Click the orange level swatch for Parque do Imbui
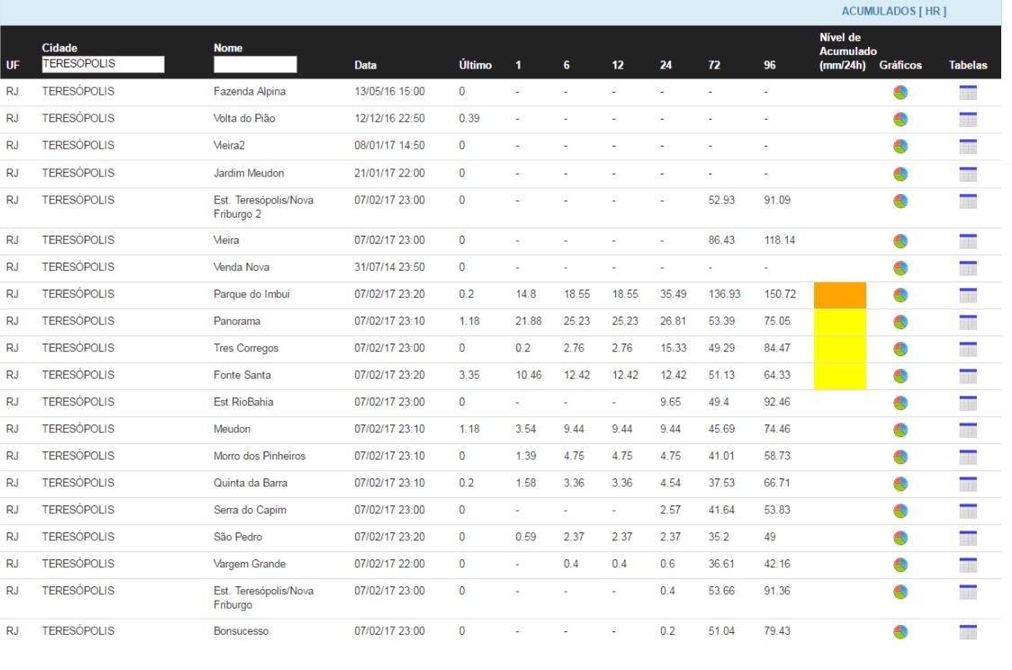This screenshot has height=670, width=1012. [839, 295]
